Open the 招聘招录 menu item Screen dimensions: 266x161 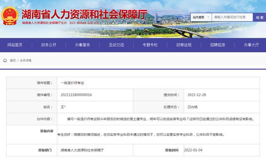(218, 45)
